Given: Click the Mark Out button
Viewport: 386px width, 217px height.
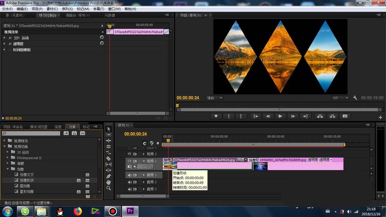Looking at the screenshot, I should click(241, 116).
